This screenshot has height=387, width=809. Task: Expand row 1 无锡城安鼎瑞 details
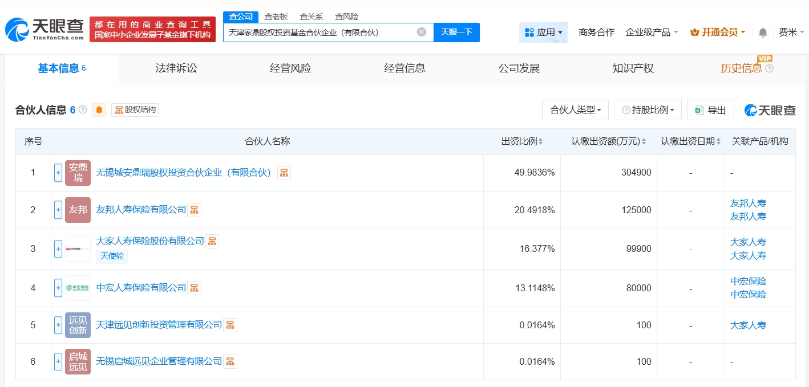(x=58, y=173)
